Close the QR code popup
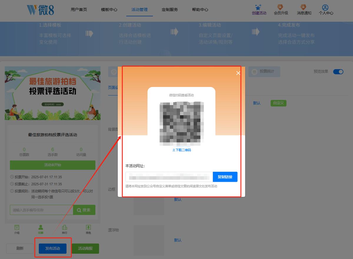The width and height of the screenshot is (353, 259). pos(238,73)
